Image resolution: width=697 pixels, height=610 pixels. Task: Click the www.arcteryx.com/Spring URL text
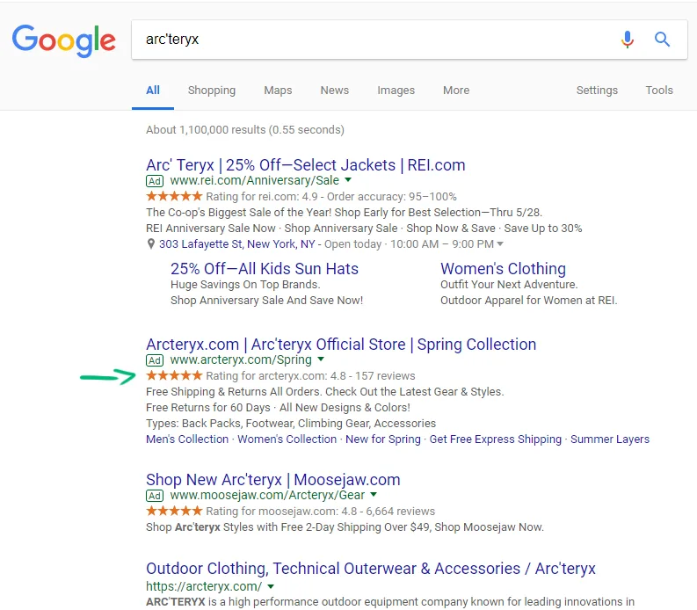point(241,359)
